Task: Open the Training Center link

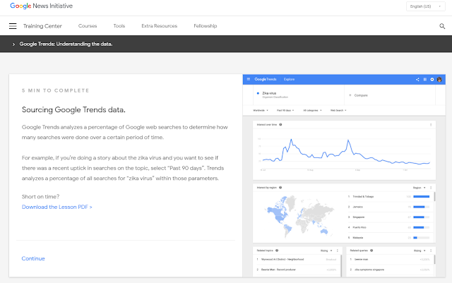Action: [x=42, y=26]
